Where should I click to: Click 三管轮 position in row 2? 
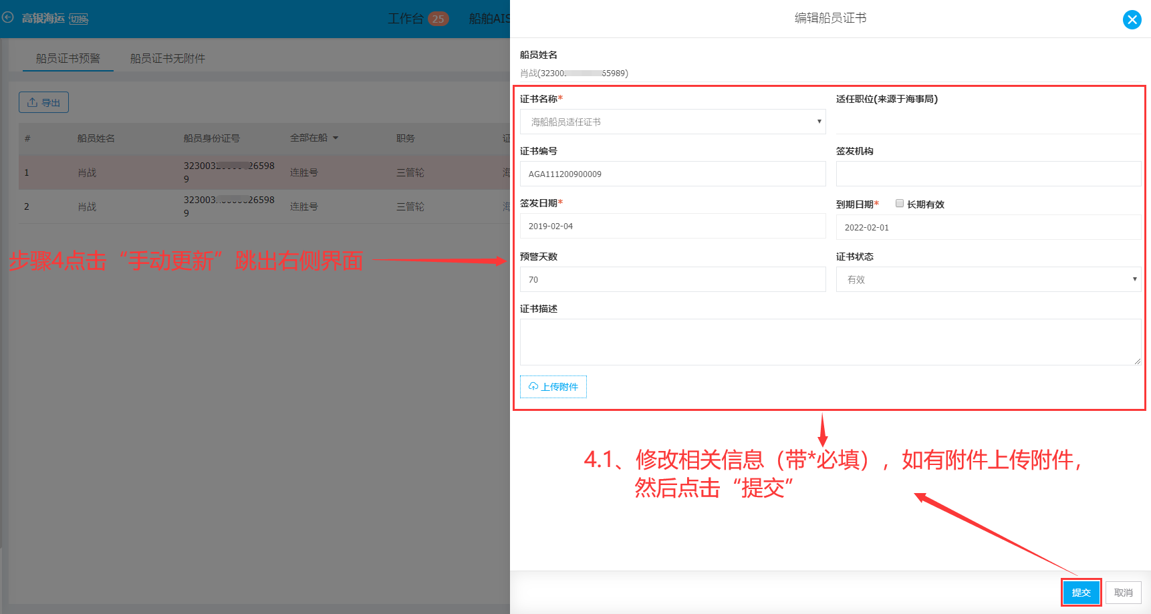(410, 206)
